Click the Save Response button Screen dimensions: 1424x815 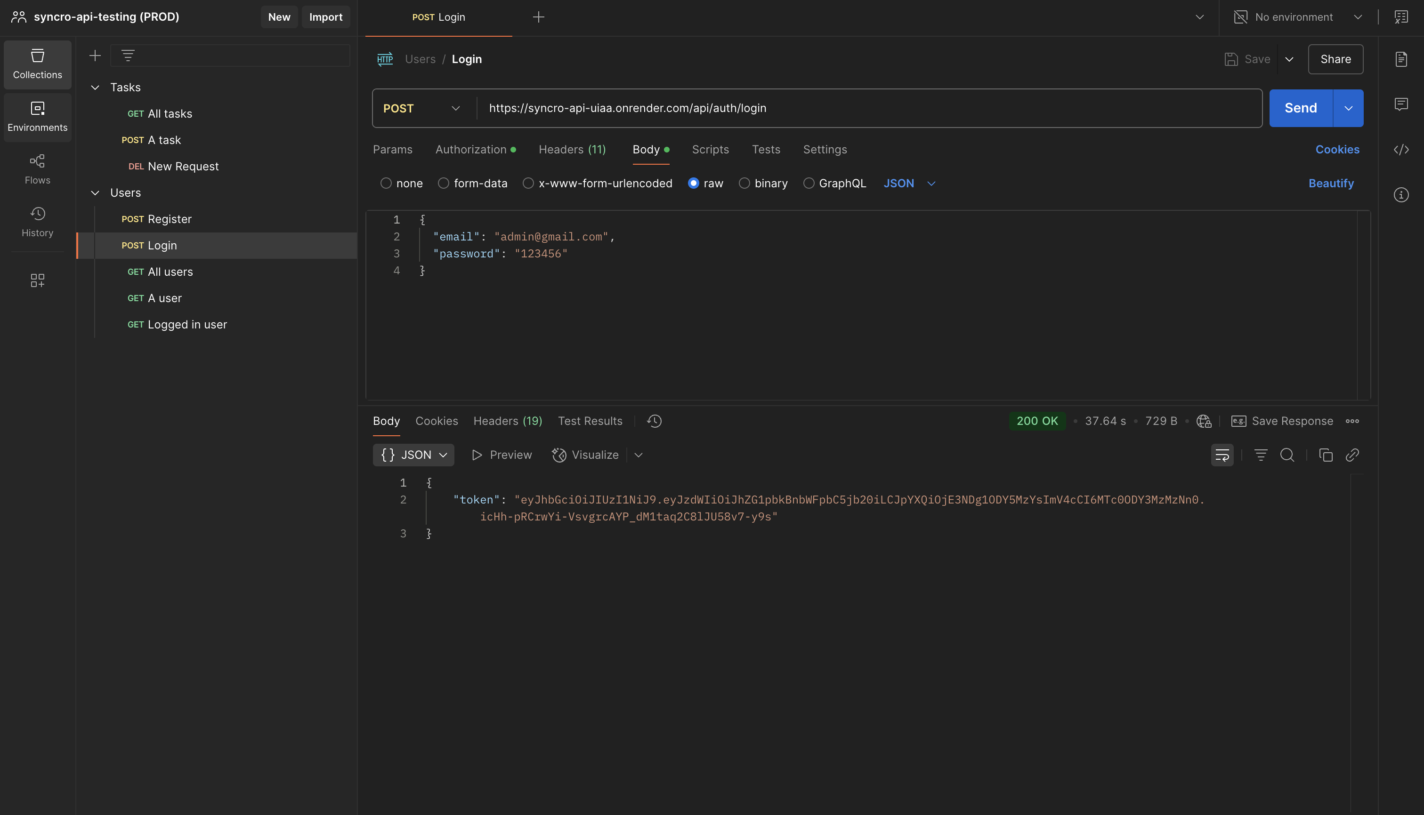point(1282,421)
